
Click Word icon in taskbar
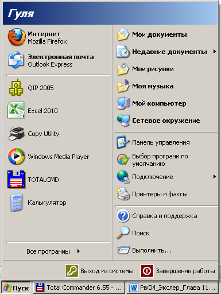[x=134, y=288]
